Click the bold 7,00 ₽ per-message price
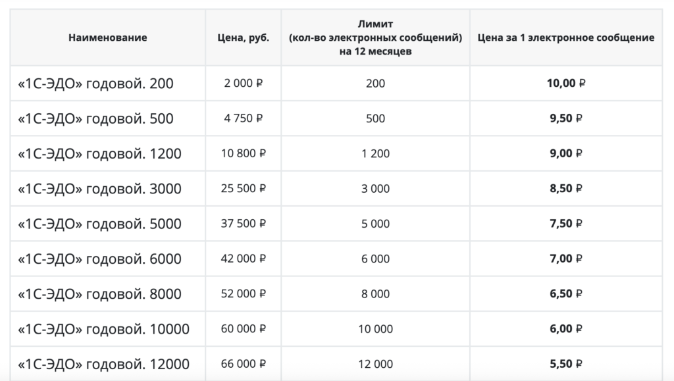 (566, 259)
